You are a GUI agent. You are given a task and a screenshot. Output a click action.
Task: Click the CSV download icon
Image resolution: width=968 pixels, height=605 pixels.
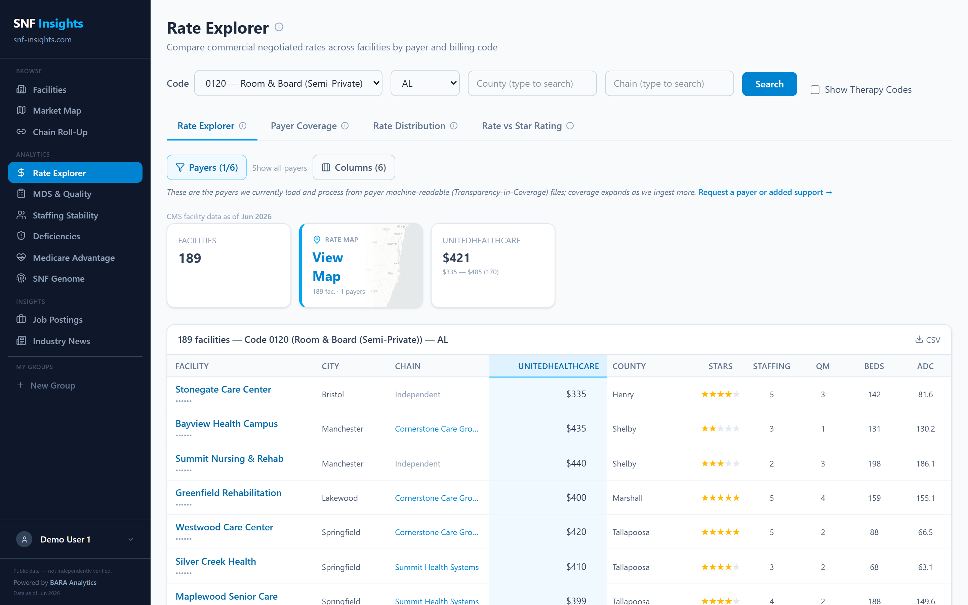(919, 339)
